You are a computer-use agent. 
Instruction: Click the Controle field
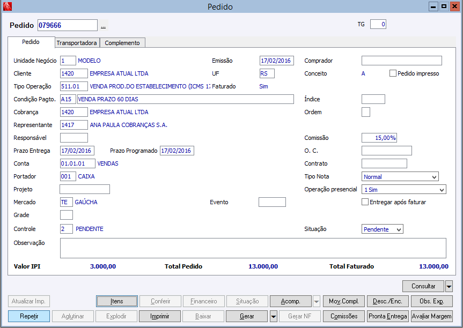tap(67, 229)
